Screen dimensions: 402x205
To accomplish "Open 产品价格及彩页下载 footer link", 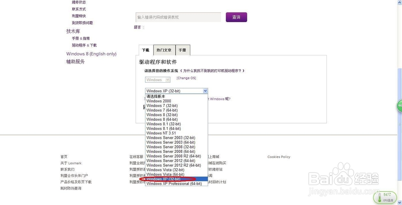I will coord(76,182).
